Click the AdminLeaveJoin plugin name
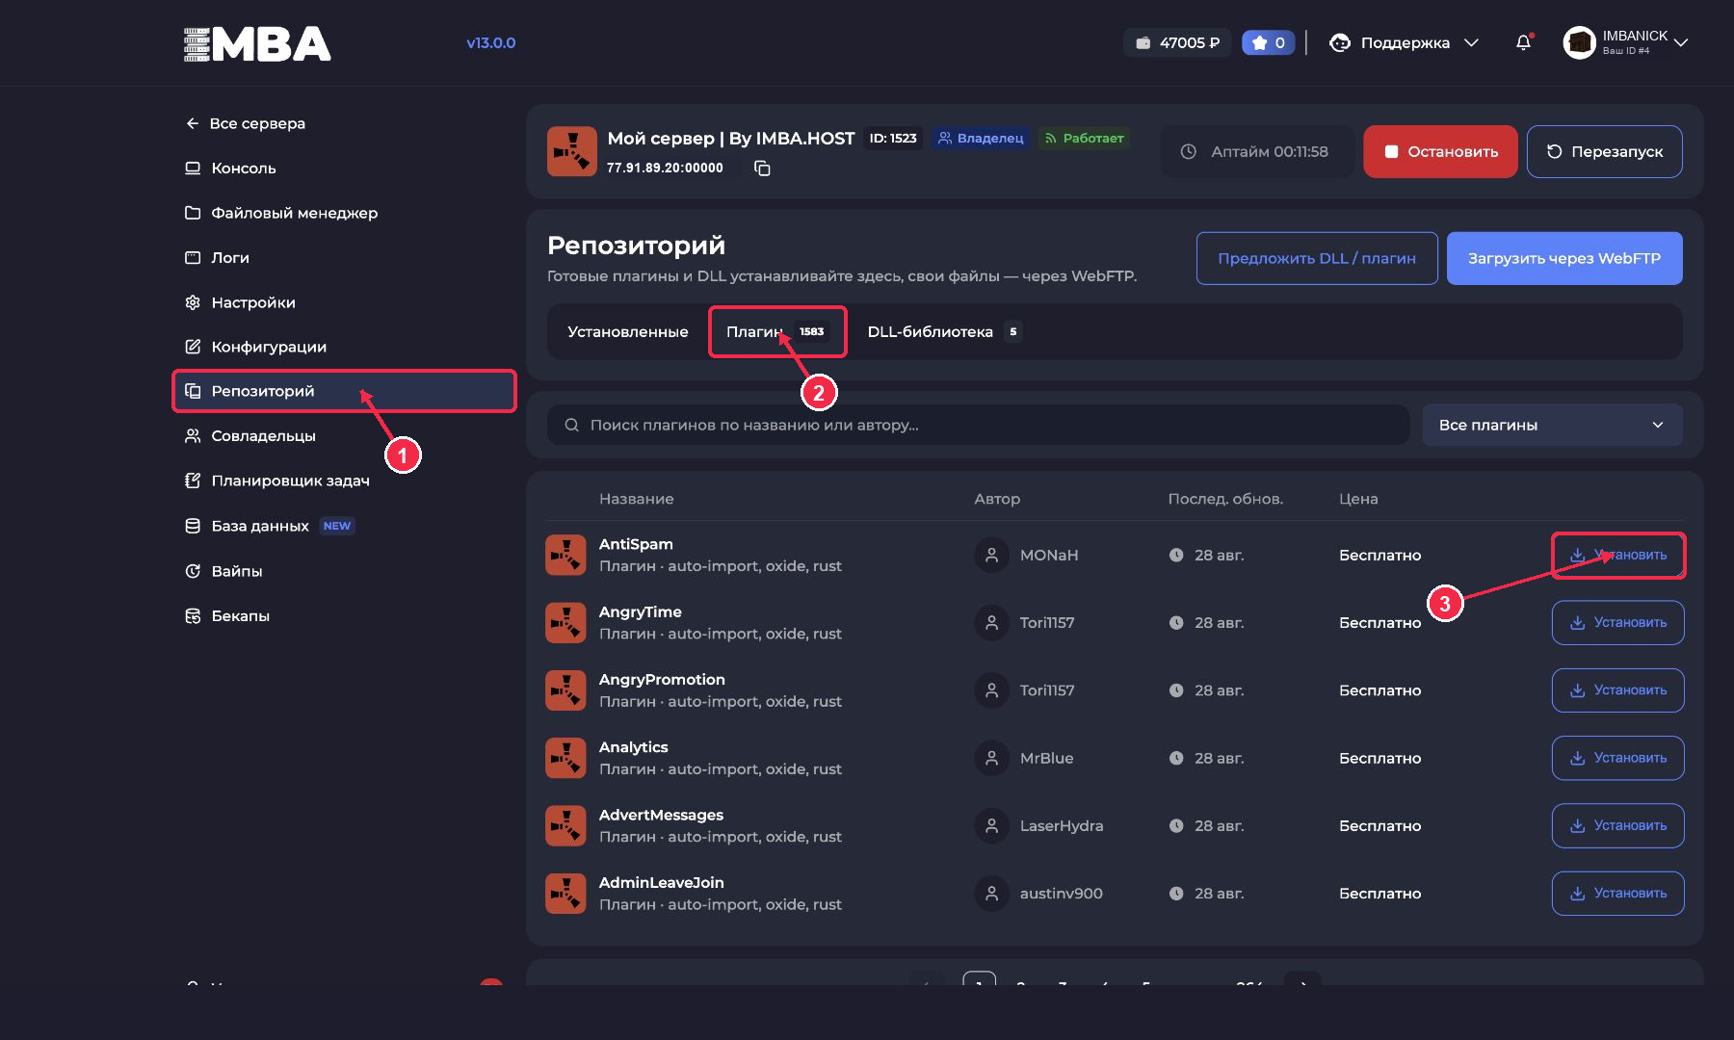The image size is (1734, 1040). tap(661, 882)
